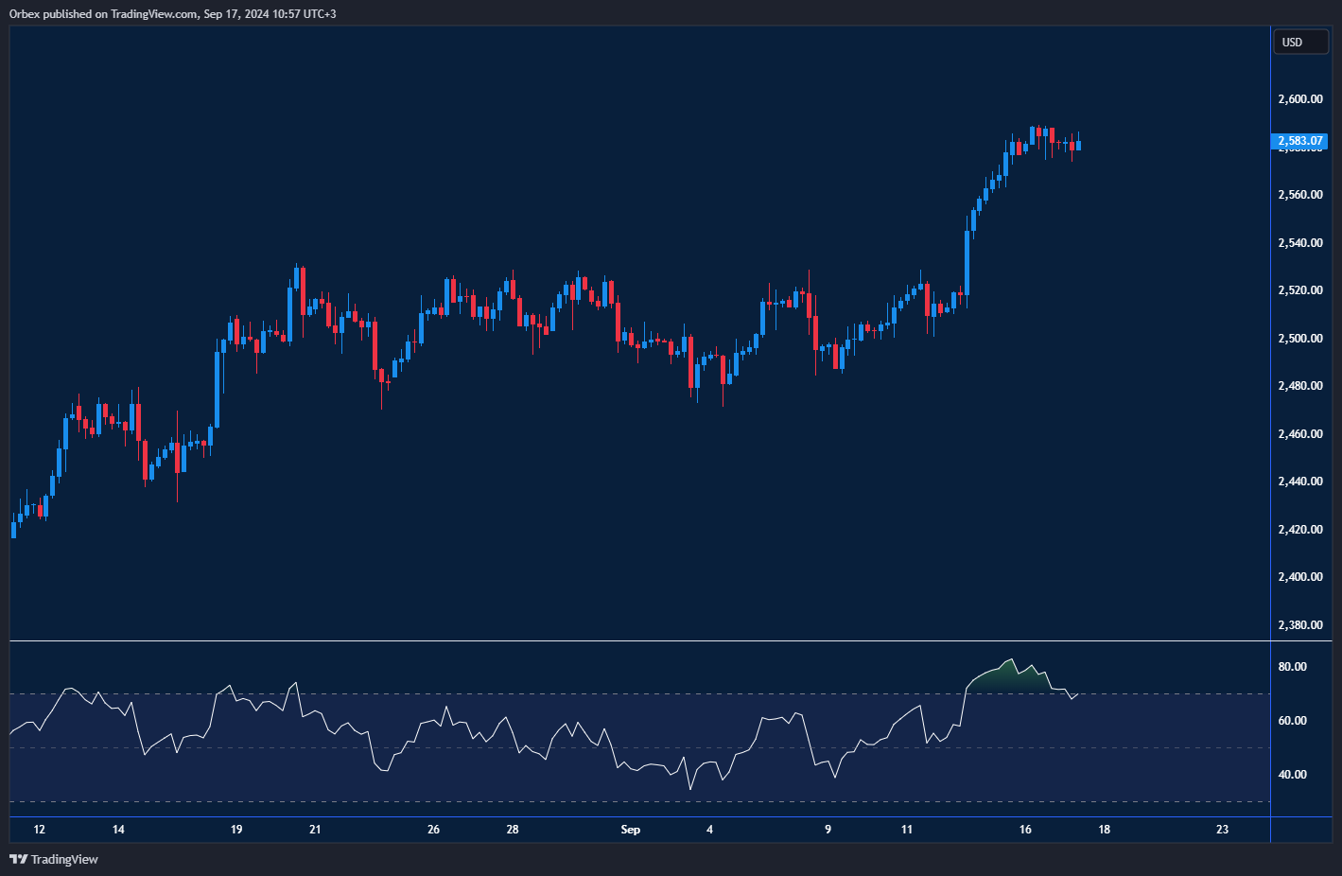
Task: Click the 2,500.00 price scale label
Action: [x=1299, y=339]
